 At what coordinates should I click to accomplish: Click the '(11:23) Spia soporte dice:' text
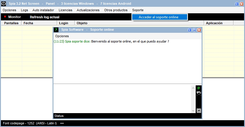pyautogui.click(x=72, y=42)
